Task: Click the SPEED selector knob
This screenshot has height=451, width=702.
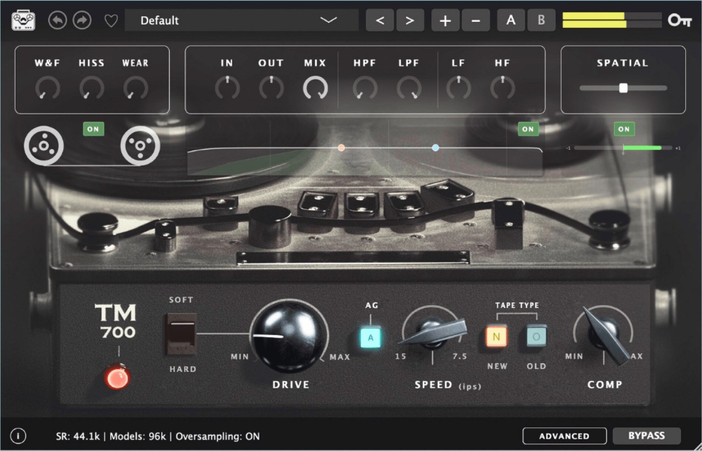Action: (432, 331)
